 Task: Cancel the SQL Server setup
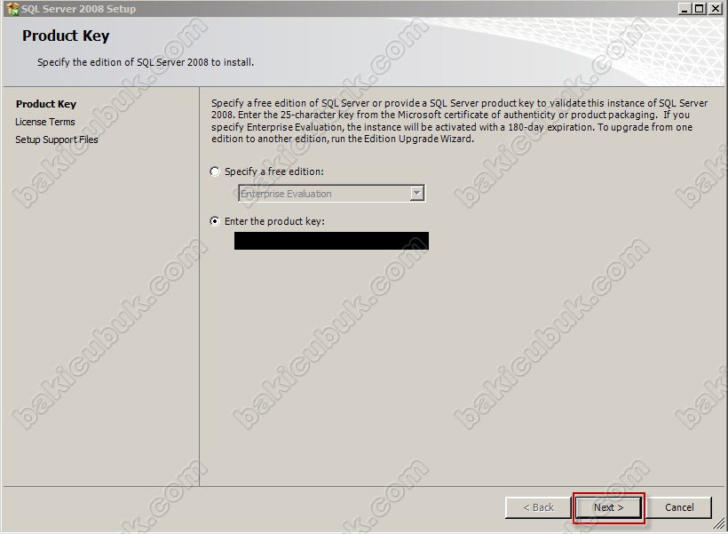[679, 507]
